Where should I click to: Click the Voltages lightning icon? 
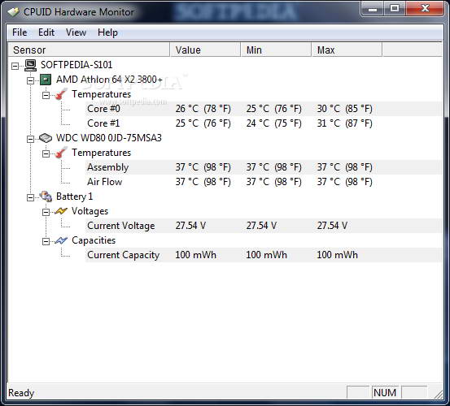pyautogui.click(x=61, y=211)
